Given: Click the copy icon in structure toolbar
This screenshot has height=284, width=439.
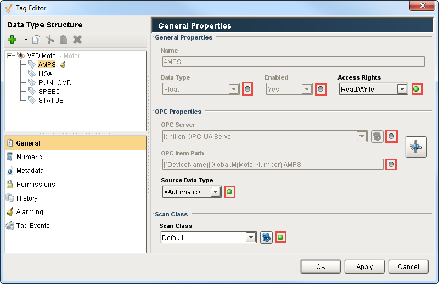Looking at the screenshot, I should tap(37, 40).
